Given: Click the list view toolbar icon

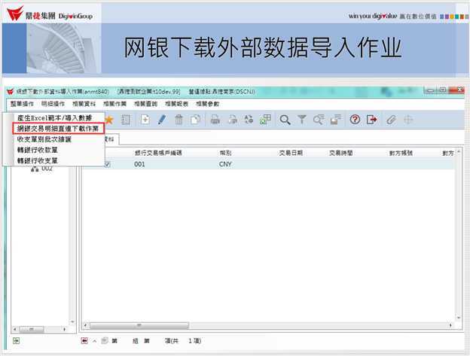Looking at the screenshot, I should [x=126, y=120].
